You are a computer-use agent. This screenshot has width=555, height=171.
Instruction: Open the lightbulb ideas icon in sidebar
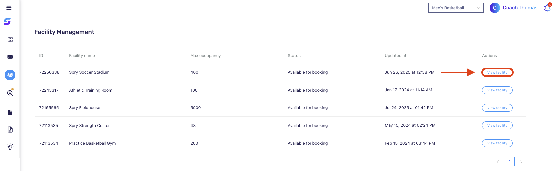pyautogui.click(x=10, y=147)
